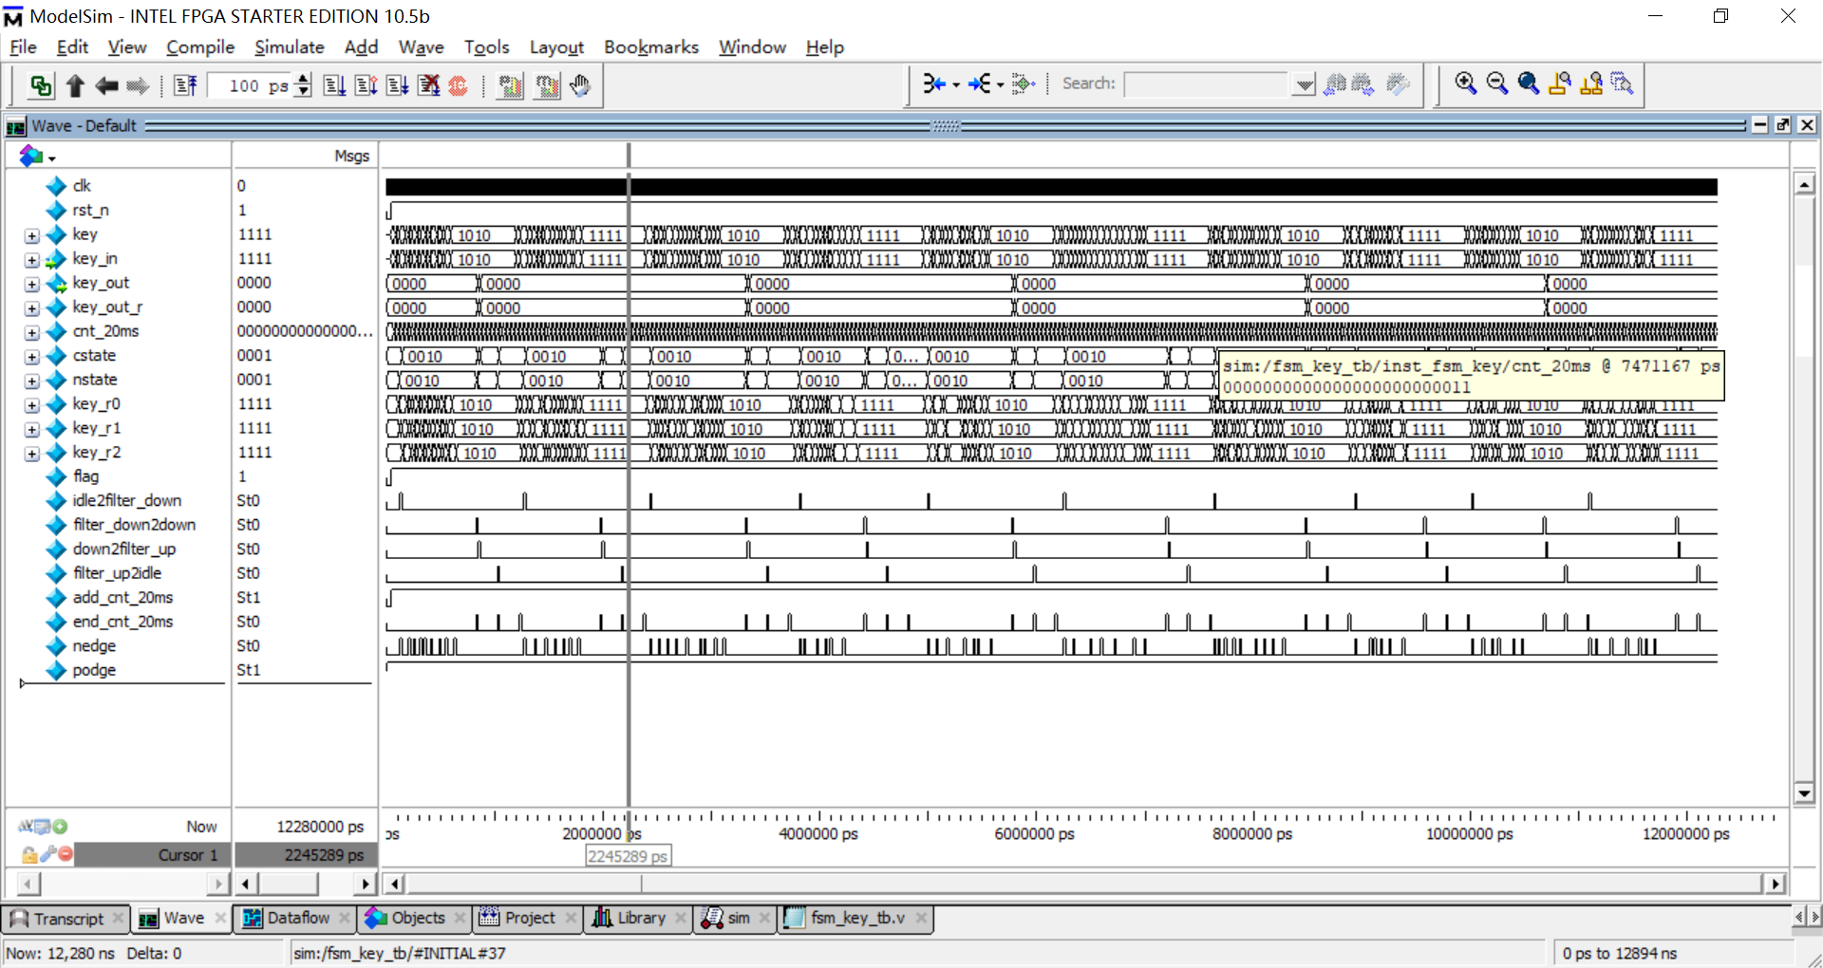Expand the nstate signal bus
This screenshot has width=1823, height=968.
pos(32,381)
